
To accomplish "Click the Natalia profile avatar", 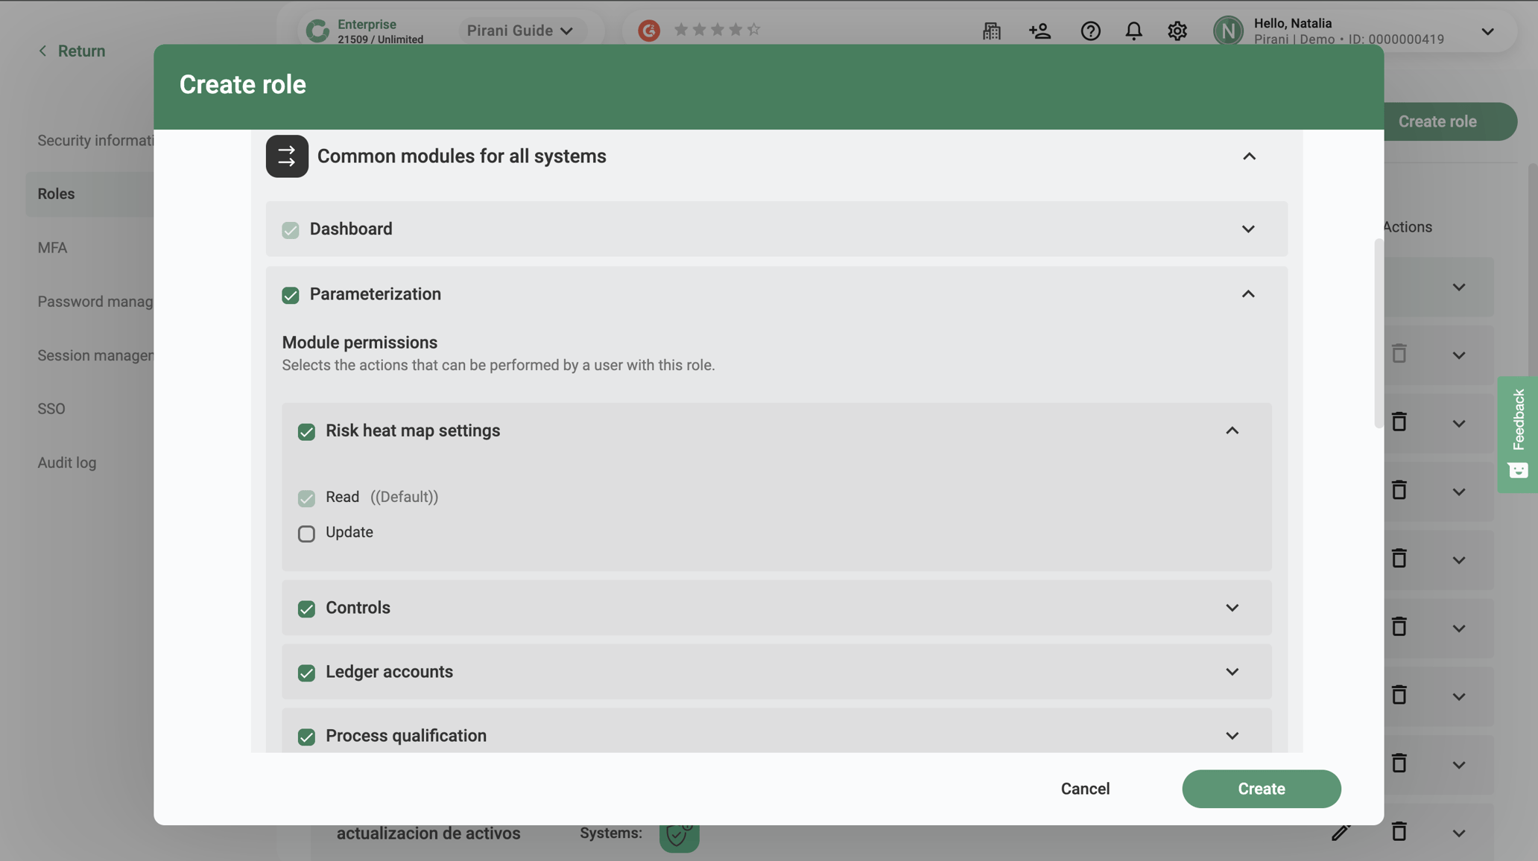I will click(x=1228, y=31).
